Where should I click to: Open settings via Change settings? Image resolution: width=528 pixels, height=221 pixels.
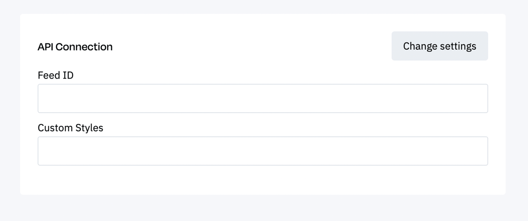click(439, 46)
